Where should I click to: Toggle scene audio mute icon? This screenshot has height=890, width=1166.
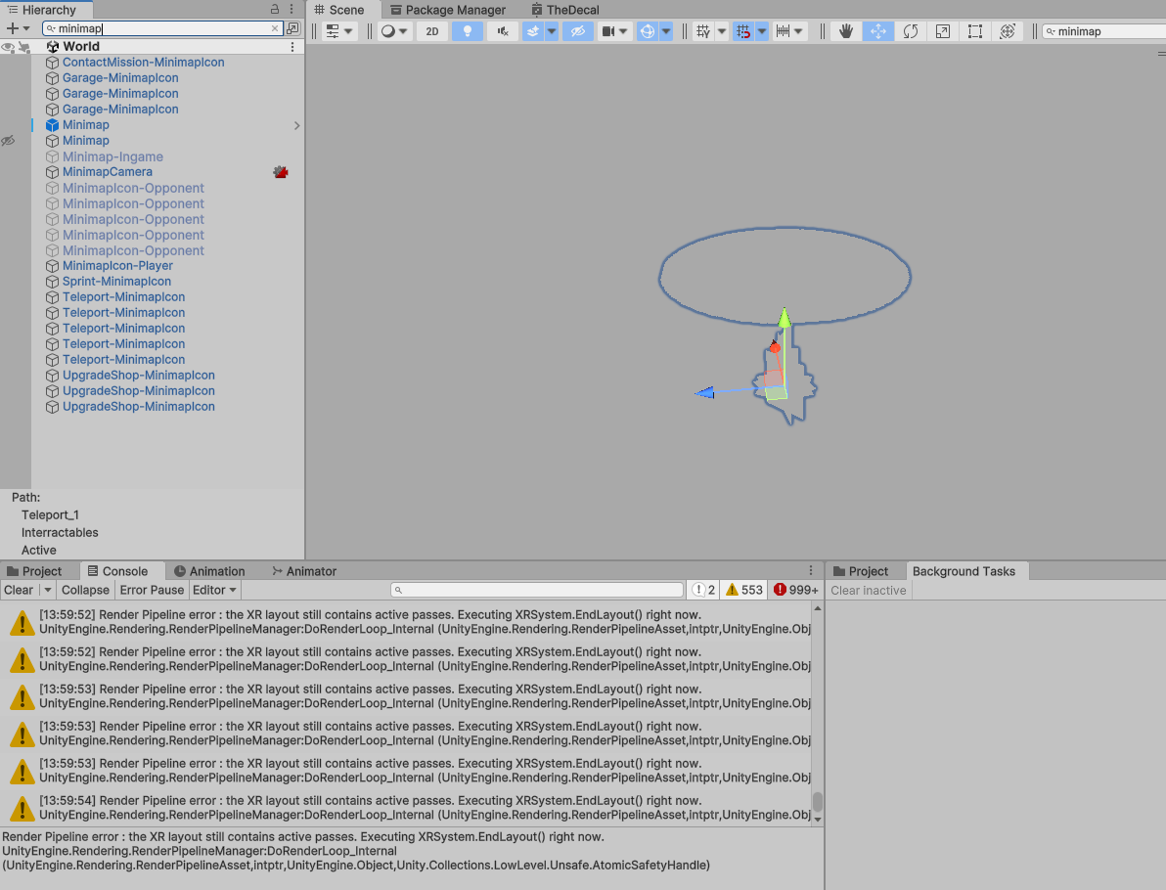click(x=502, y=30)
